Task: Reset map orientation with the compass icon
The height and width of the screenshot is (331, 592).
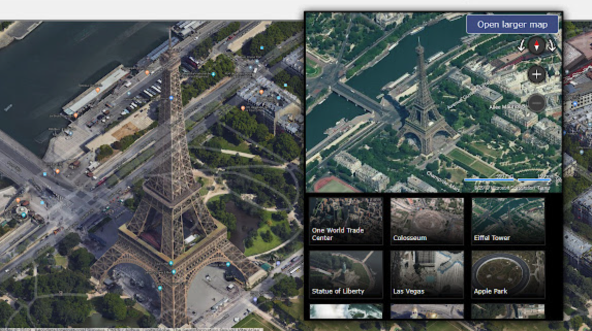Action: coord(537,45)
